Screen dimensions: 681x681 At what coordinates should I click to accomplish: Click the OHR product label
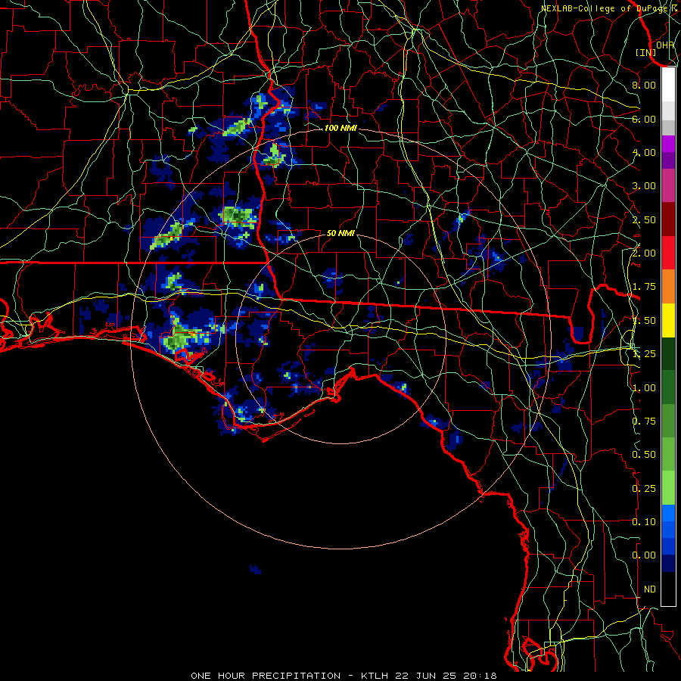pyautogui.click(x=665, y=45)
